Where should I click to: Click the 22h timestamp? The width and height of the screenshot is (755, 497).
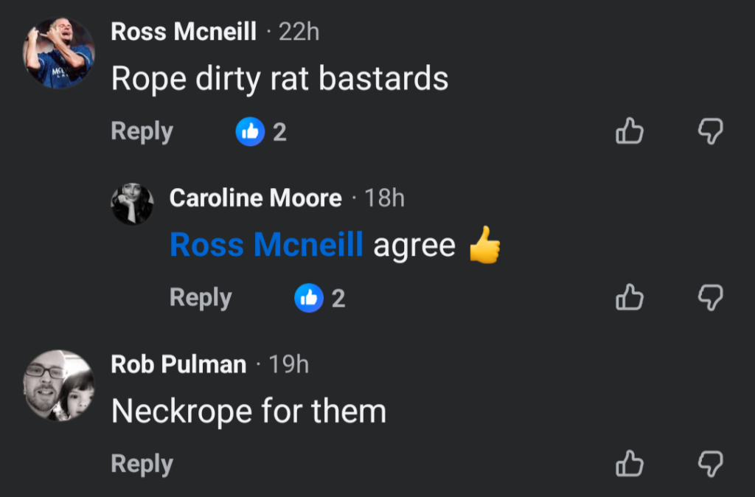point(299,32)
